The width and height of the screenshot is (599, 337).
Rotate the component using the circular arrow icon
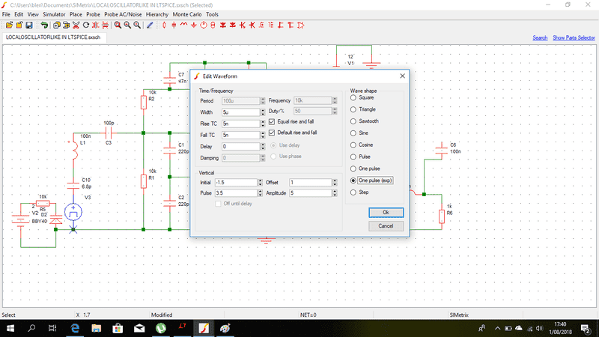[x=86, y=25]
